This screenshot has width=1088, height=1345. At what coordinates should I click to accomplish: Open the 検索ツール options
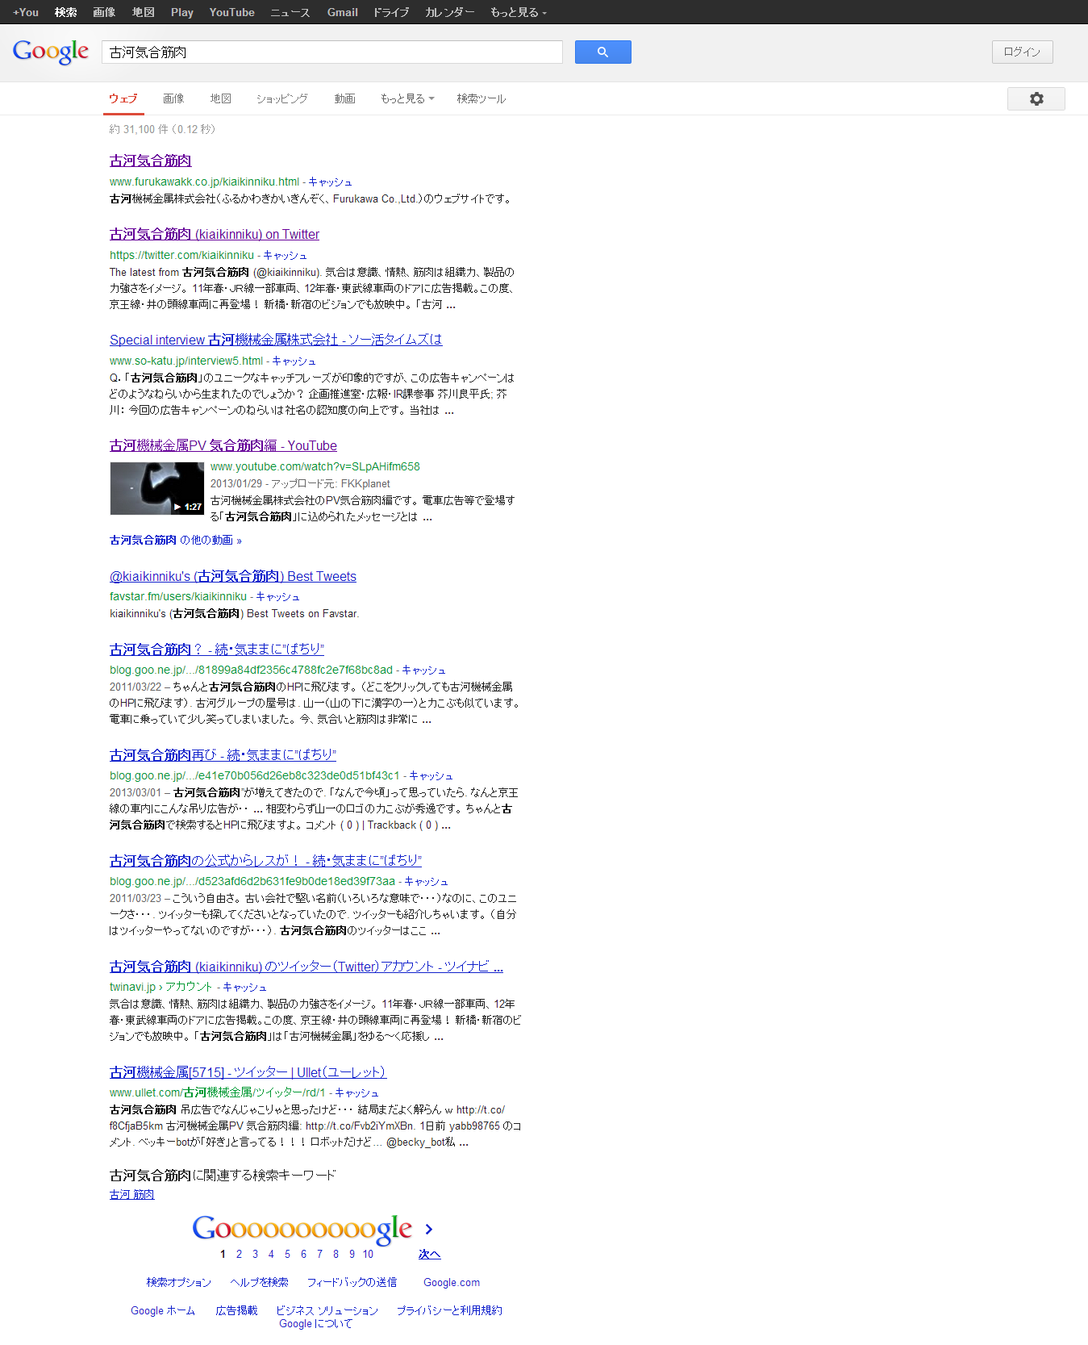tap(481, 98)
